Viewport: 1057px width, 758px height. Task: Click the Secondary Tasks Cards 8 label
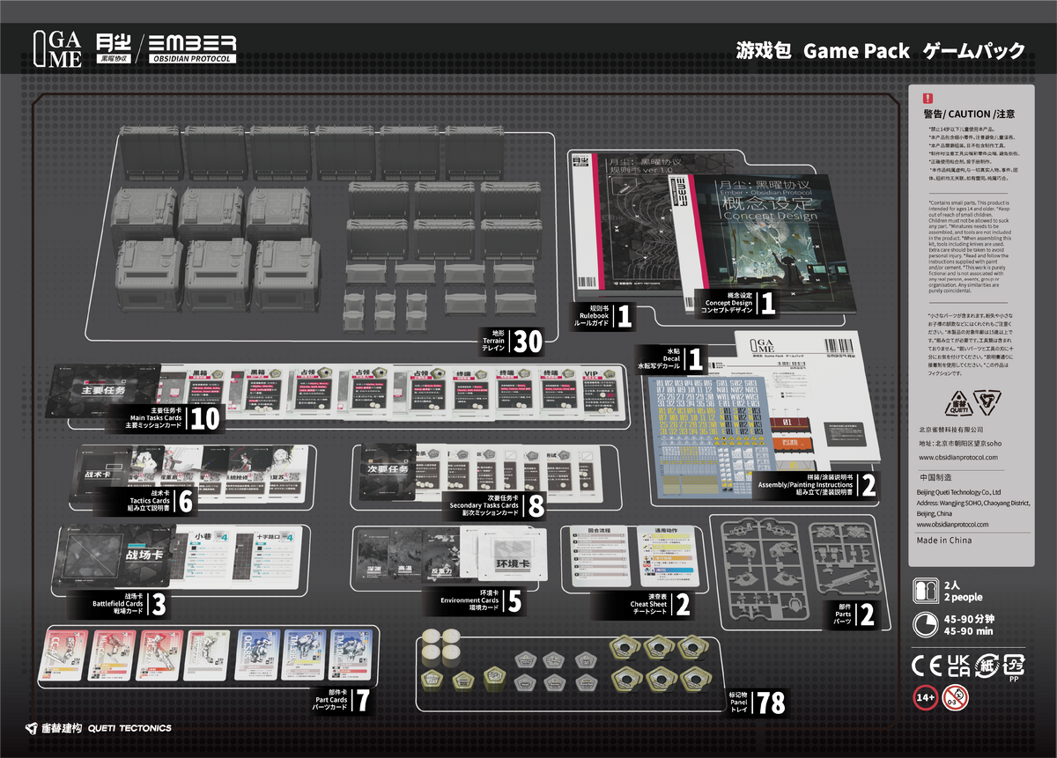click(x=499, y=506)
